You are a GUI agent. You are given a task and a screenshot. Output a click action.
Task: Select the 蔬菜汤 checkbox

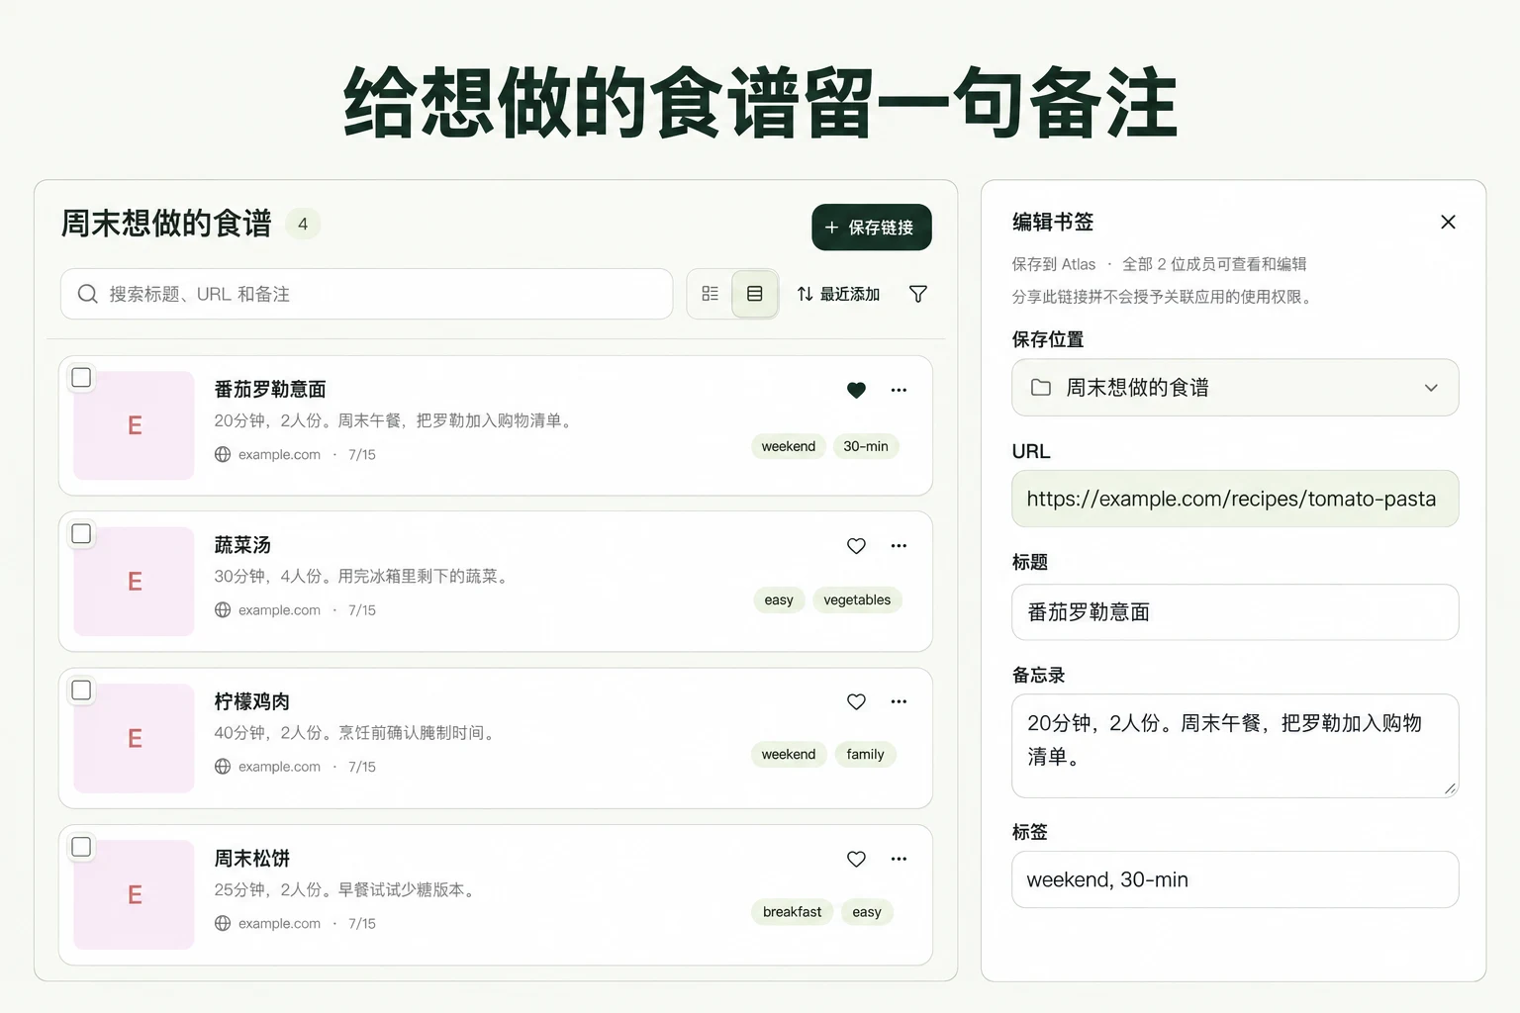click(x=82, y=534)
